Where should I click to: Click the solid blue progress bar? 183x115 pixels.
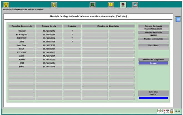(153, 98)
